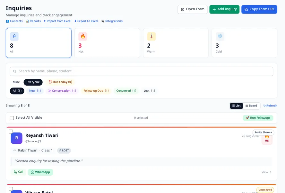Filter by New (1) status
The height and width of the screenshot is (193, 285).
coord(35,91)
